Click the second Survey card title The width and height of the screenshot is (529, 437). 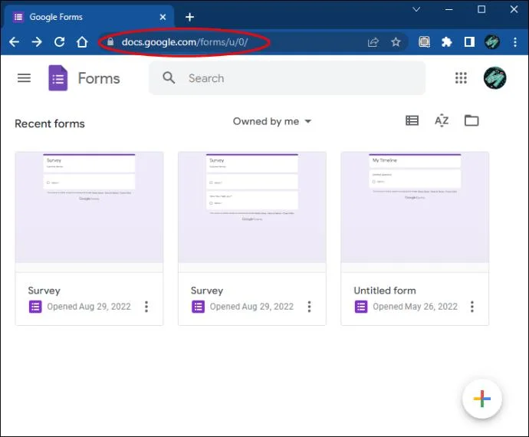coord(207,291)
